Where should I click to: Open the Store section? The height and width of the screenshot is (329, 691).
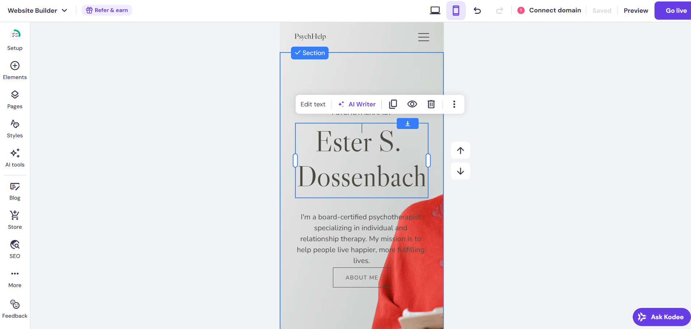click(x=15, y=220)
